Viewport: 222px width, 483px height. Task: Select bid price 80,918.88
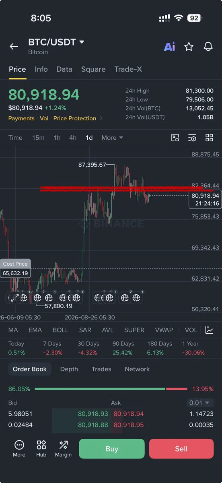[93, 425]
